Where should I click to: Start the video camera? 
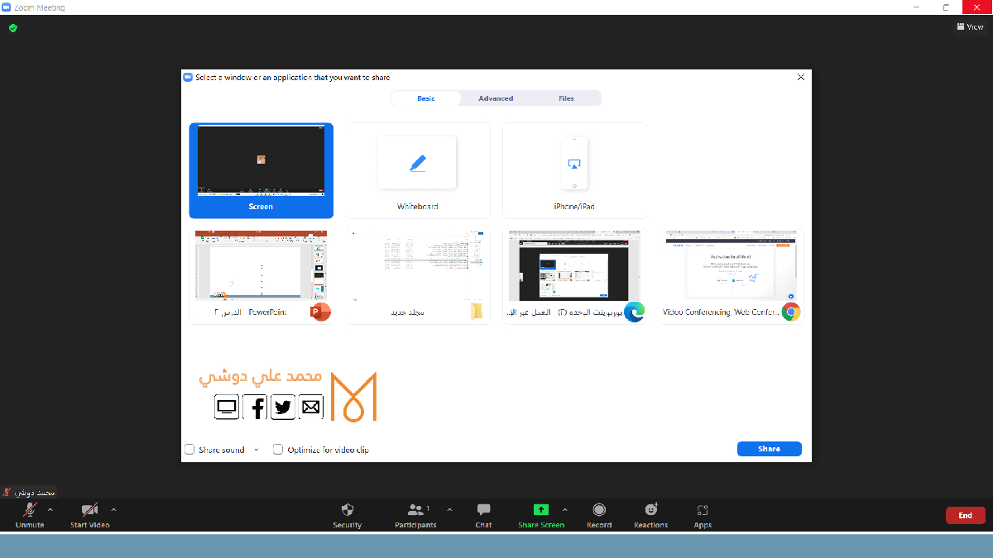89,510
